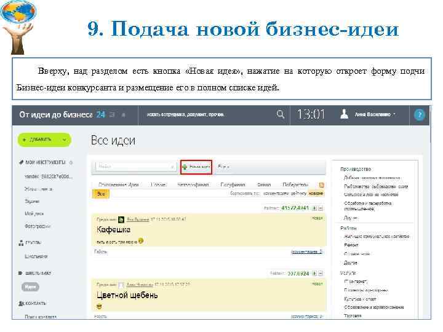Open settings gear beside Мои инструменты

[x=71, y=162]
